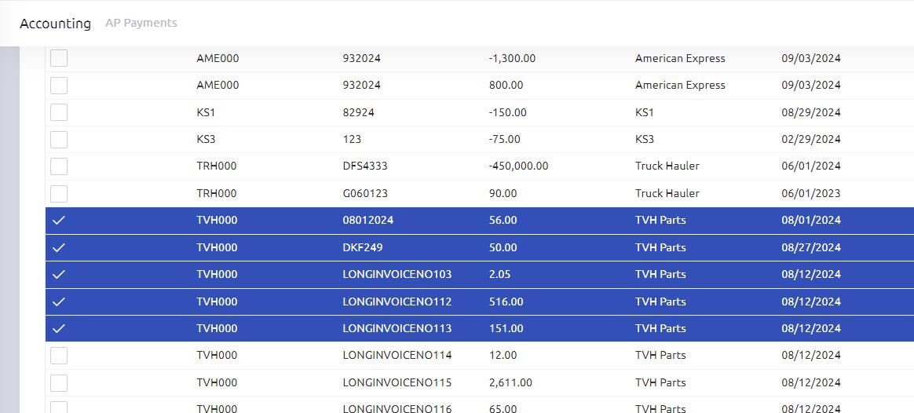Click the 2.05 amount

click(x=499, y=274)
